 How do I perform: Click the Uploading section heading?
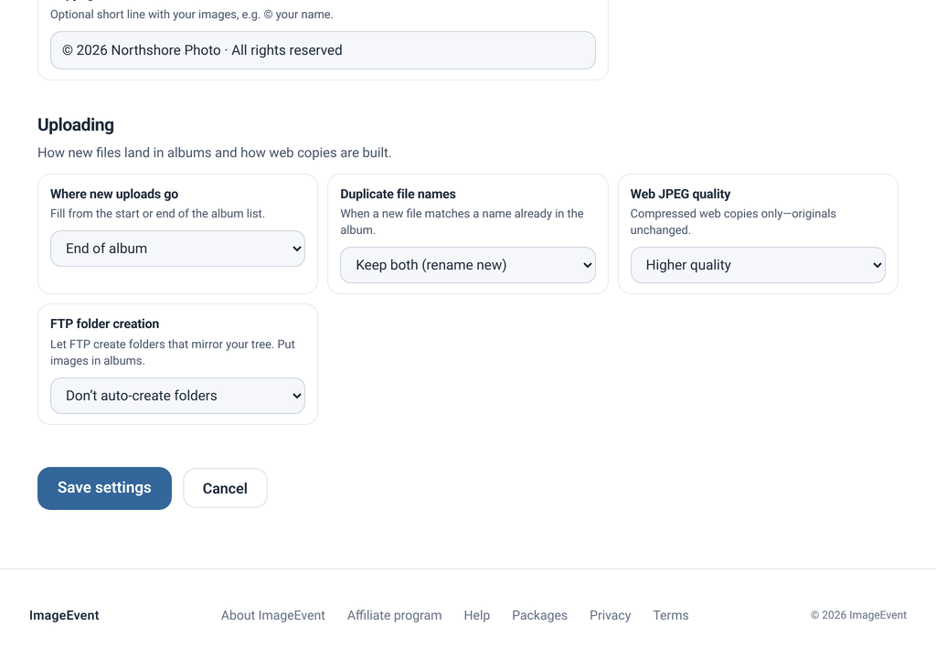click(x=76, y=125)
